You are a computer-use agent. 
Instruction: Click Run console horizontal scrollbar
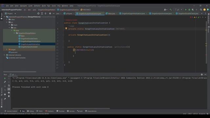tap(61, 108)
